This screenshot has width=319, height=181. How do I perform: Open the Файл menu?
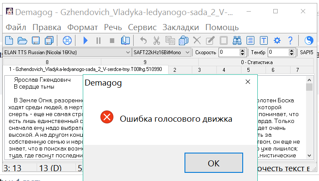click(16, 27)
